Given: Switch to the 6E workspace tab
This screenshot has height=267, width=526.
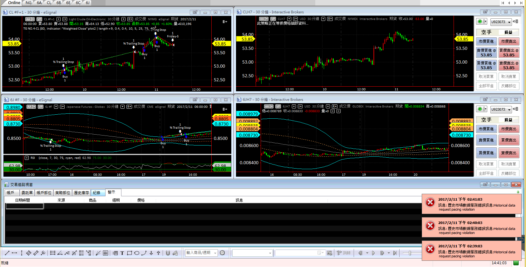Looking at the screenshot, I should coord(68,2).
